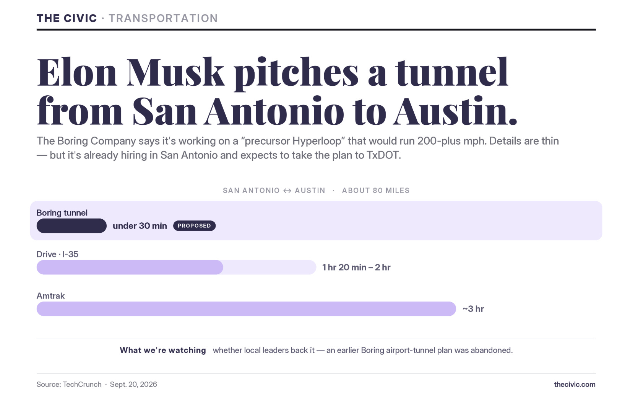This screenshot has height=398, width=630.
Task: Click the 'Drive · I-35' row title
Action: point(57,254)
